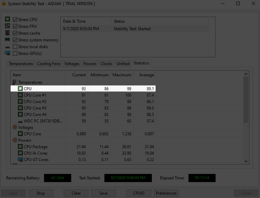
Task: Open the Unified tab
Action: (123, 64)
